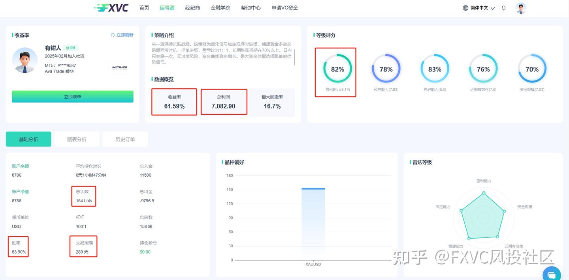Click the 289 天 trading period value
This screenshot has width=569, height=280.
point(82,252)
